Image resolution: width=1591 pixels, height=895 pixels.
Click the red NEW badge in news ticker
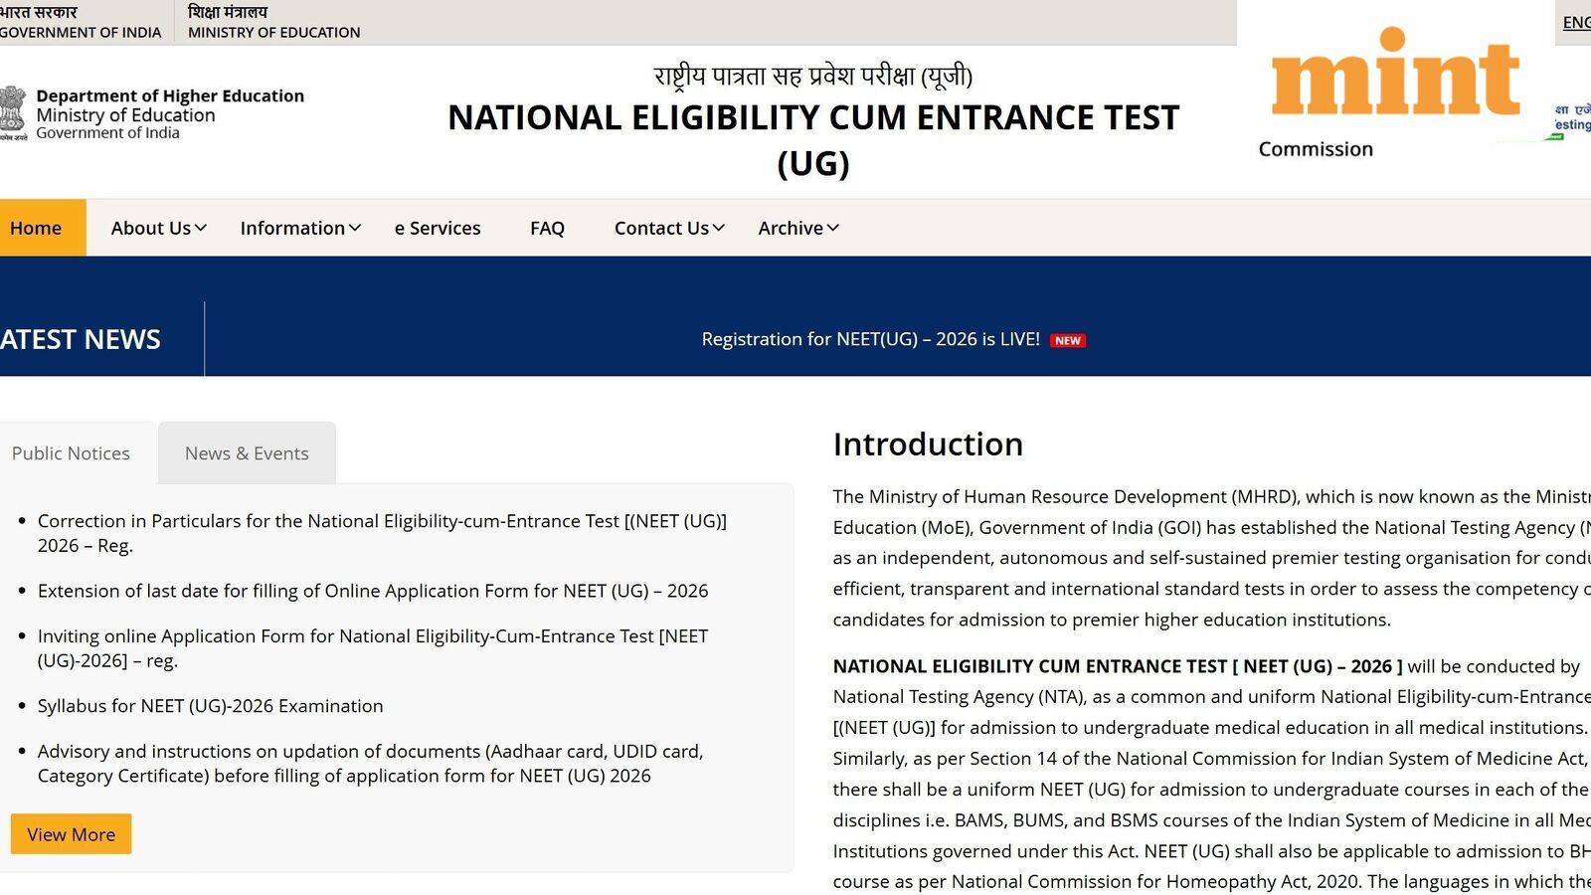coord(1067,340)
